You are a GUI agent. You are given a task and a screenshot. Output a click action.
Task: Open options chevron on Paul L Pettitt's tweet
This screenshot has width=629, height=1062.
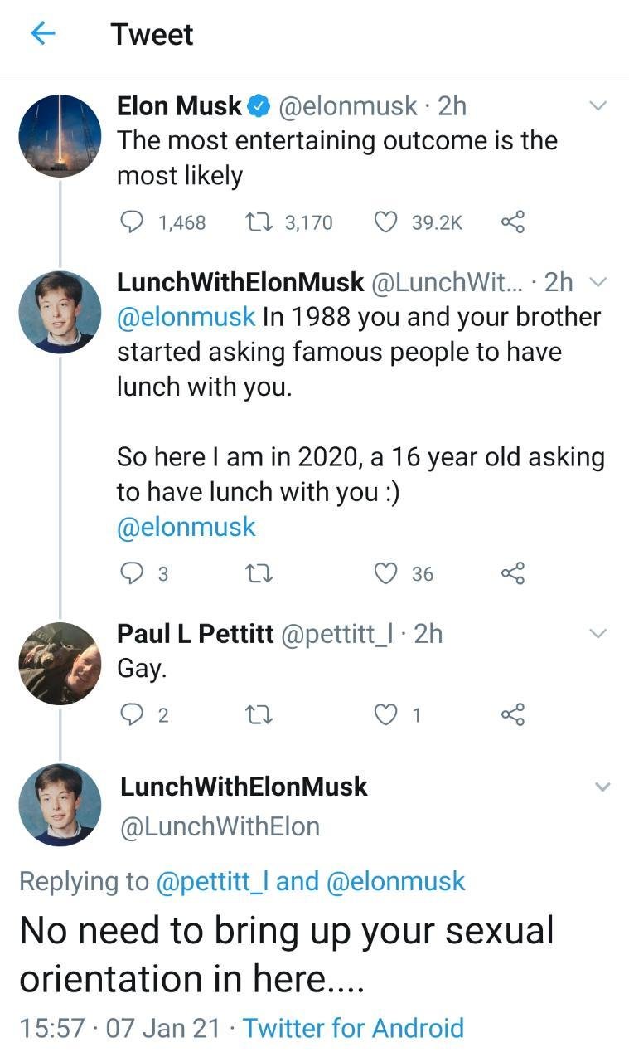tap(598, 634)
